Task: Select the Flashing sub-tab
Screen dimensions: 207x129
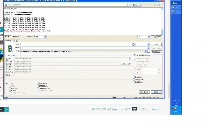Action: tap(8, 41)
